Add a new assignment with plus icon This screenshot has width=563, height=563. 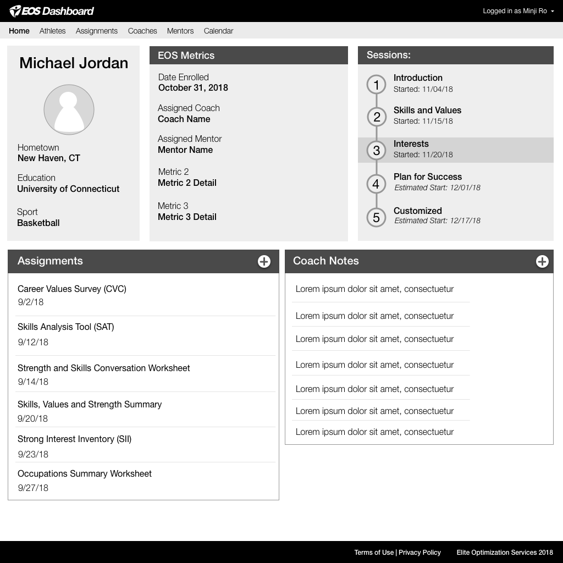[264, 261]
